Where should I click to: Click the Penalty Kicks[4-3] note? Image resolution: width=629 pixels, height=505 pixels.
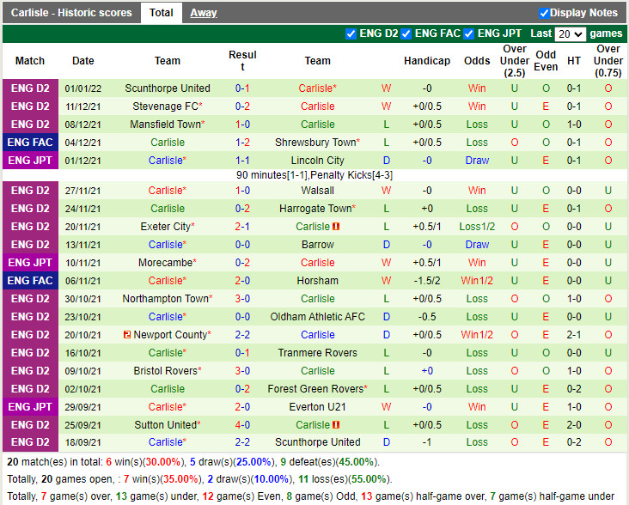[351, 175]
